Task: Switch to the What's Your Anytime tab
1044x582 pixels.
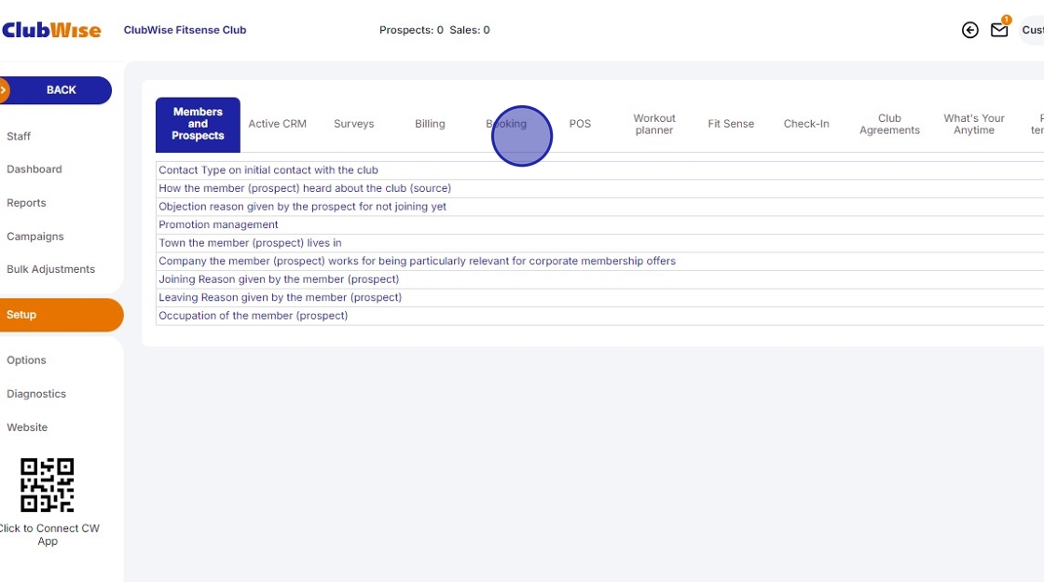Action: (x=974, y=125)
